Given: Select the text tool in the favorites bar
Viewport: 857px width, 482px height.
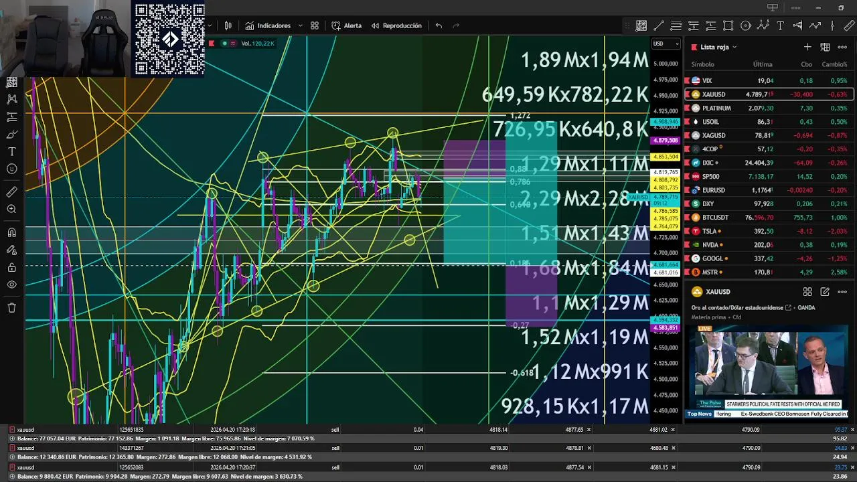Looking at the screenshot, I should 781,25.
